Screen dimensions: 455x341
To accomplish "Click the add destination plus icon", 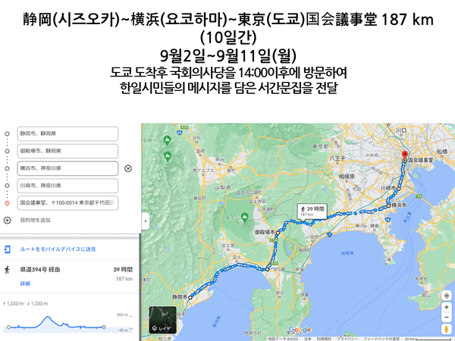I will pyautogui.click(x=8, y=220).
